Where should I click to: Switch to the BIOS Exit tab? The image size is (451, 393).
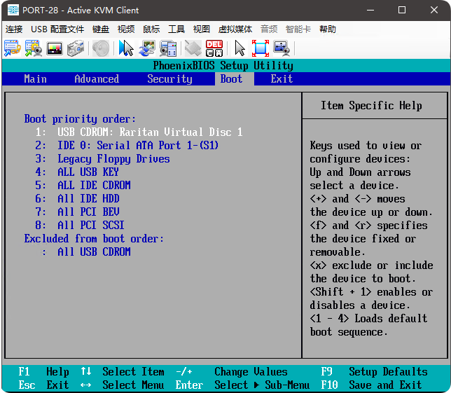pos(282,79)
